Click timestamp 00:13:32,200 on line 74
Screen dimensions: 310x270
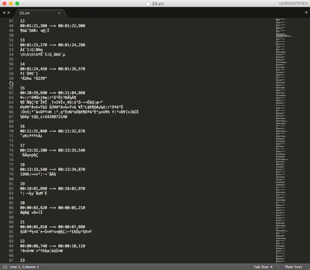click(x=34, y=150)
